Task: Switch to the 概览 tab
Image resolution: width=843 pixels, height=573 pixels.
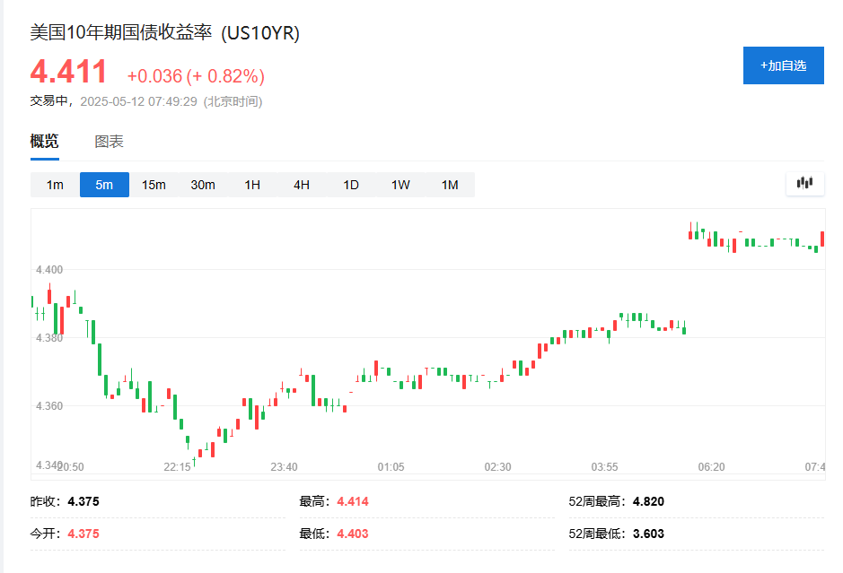Action: click(x=45, y=142)
